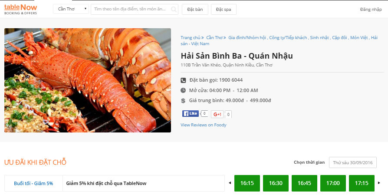Click the clock icon beside opening hours

(x=183, y=90)
